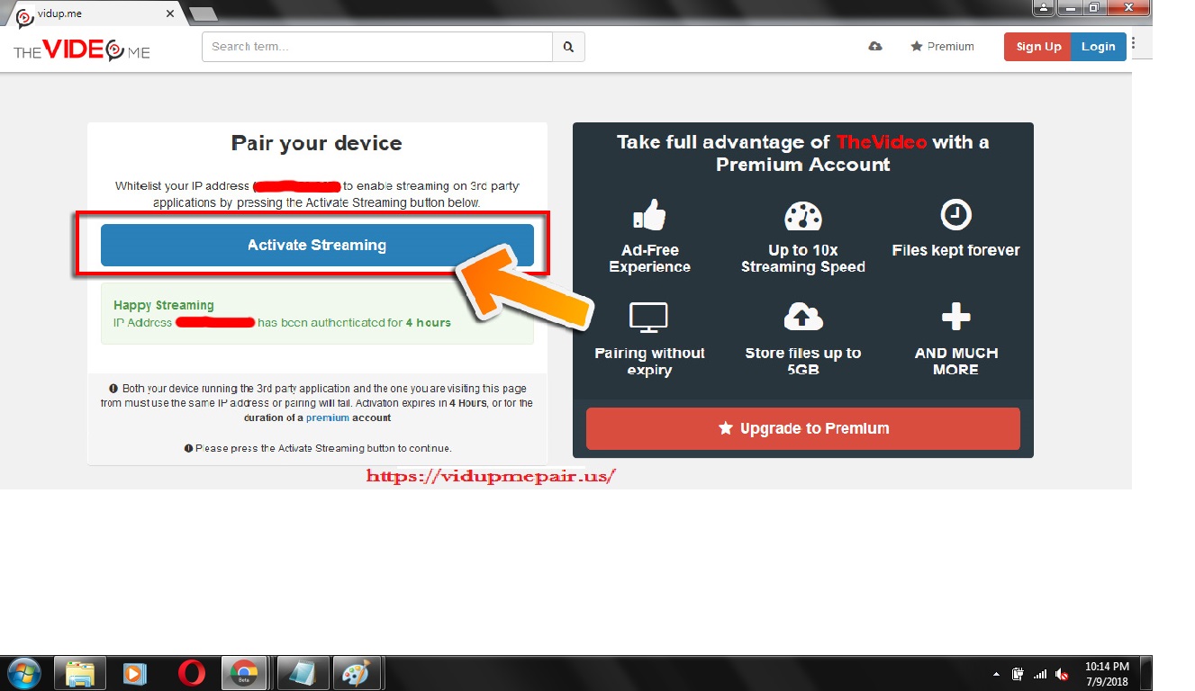Launch Opera from the taskbar
This screenshot has height=691, width=1195.
[191, 673]
